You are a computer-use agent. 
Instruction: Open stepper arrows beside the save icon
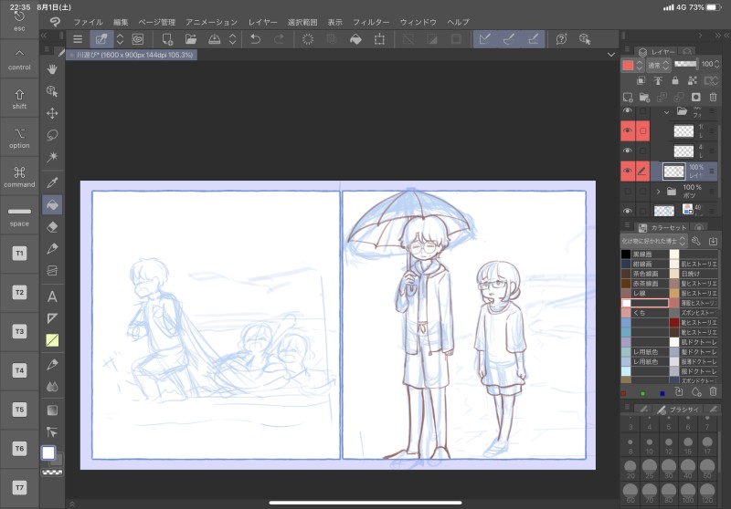[233, 39]
